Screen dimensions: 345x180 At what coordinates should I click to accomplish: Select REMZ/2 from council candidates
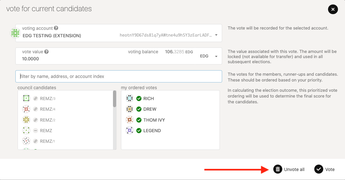48,120
